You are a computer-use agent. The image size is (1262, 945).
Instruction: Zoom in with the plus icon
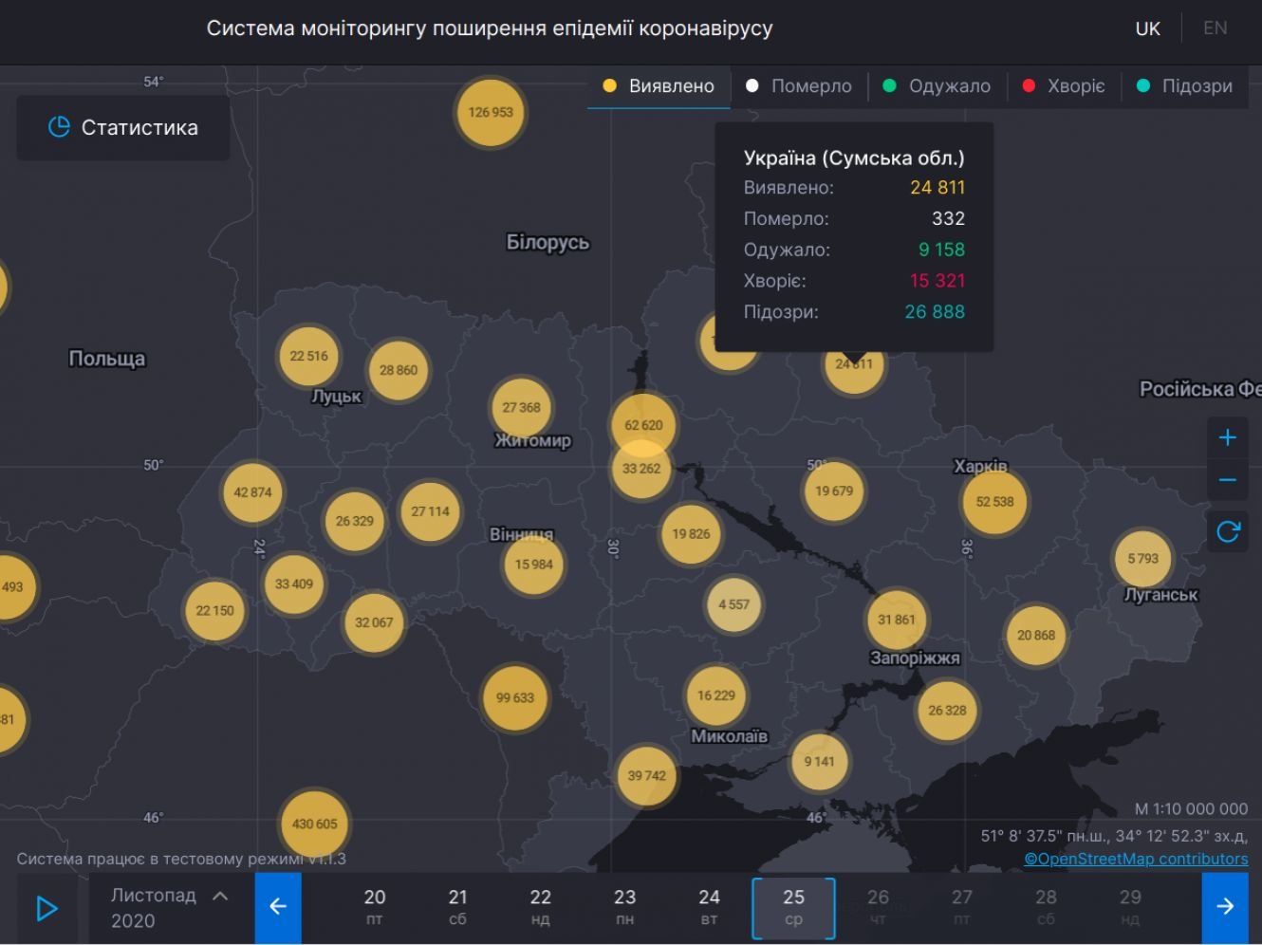[x=1227, y=437]
